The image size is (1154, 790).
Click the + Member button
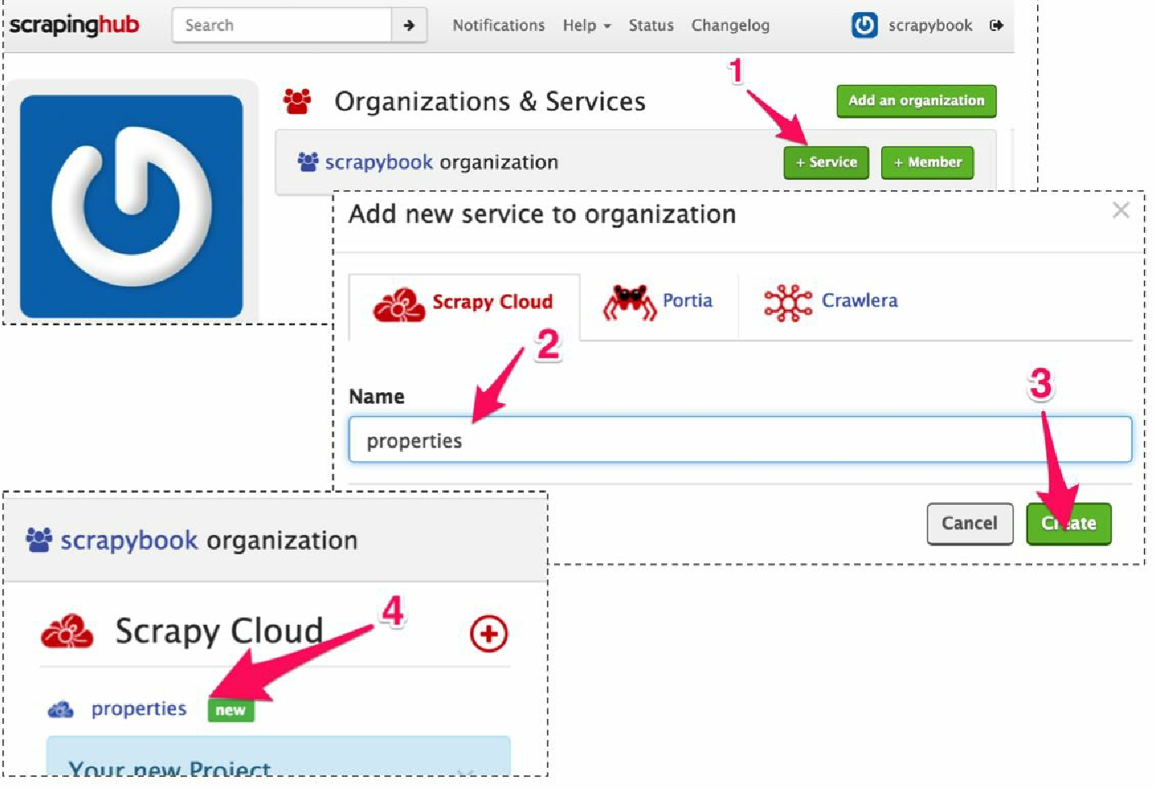tap(927, 163)
